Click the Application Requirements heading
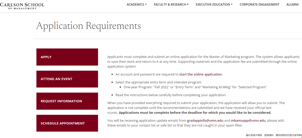This screenshot has width=302, height=138. pyautogui.click(x=88, y=26)
